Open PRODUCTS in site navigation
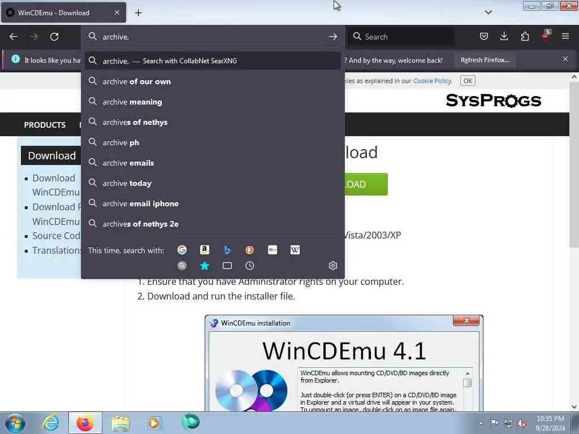The image size is (579, 434). [45, 125]
